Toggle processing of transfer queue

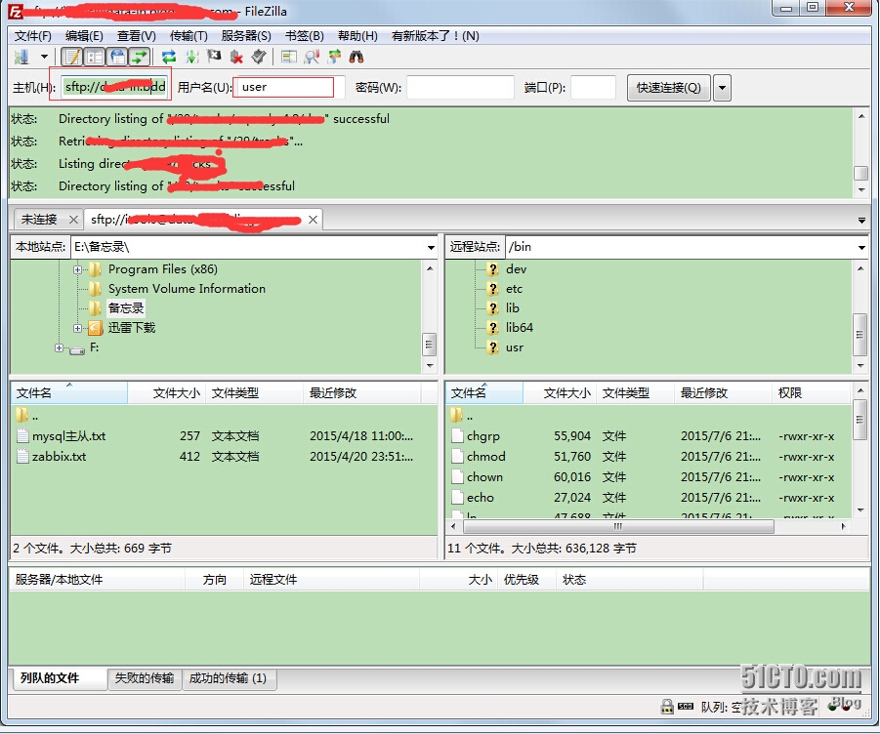pyautogui.click(x=192, y=57)
